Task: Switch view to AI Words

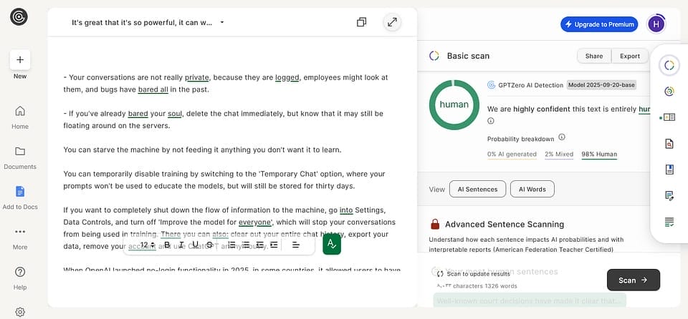Action: [x=532, y=189]
